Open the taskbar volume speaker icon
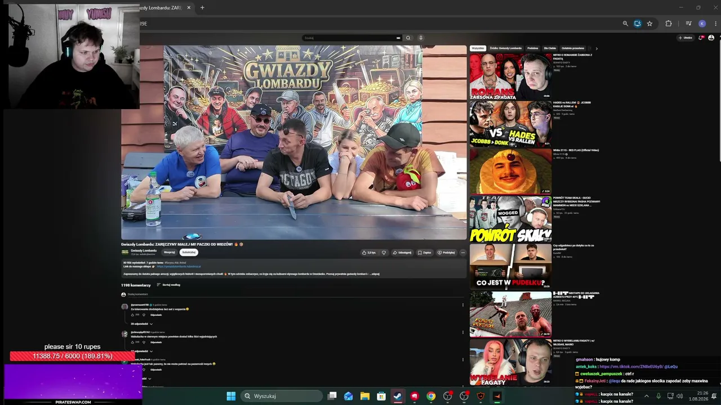The image size is (721, 405). [679, 396]
